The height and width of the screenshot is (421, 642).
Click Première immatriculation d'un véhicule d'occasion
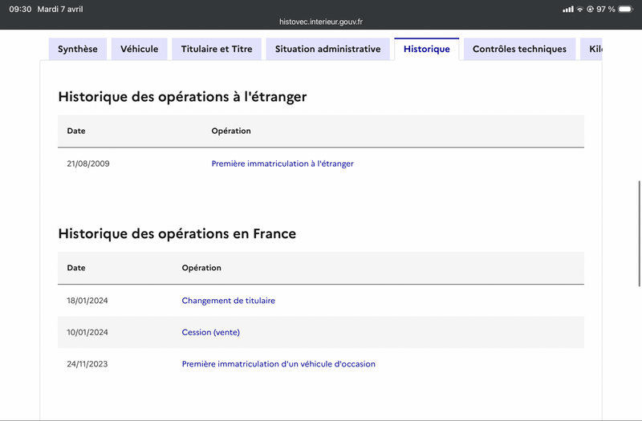[278, 364]
